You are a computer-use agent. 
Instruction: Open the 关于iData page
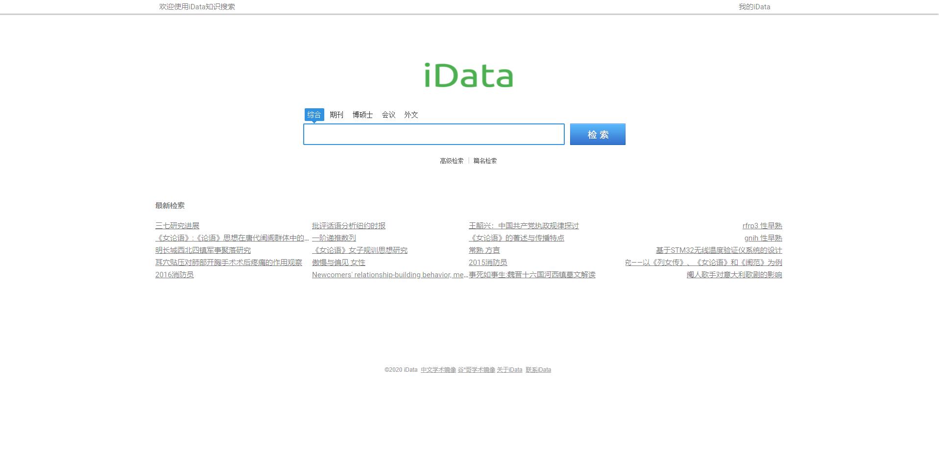pos(509,369)
